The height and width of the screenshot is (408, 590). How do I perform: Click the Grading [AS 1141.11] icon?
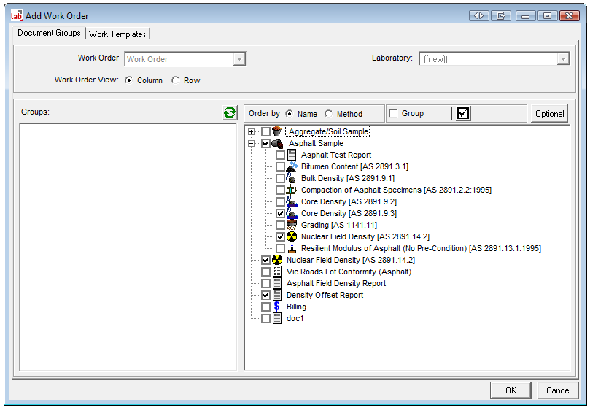click(x=292, y=225)
